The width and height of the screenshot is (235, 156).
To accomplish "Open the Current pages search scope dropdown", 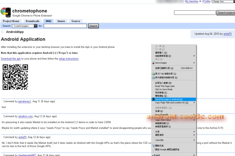I will (x=25, y=26).
